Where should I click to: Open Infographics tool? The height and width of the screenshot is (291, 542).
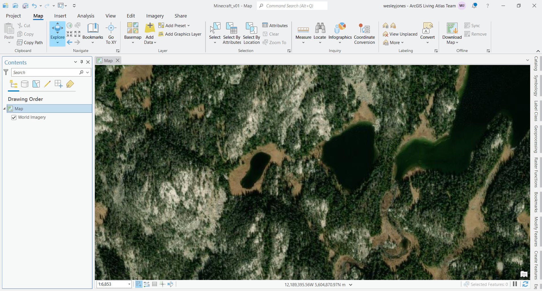point(340,33)
